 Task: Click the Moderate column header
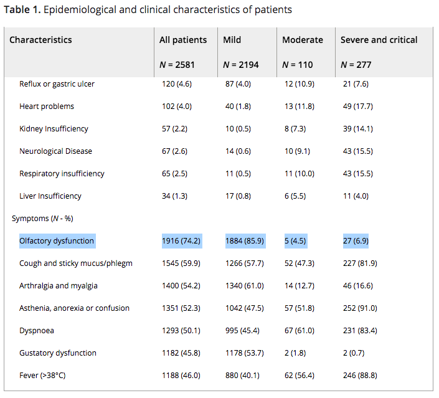pos(303,40)
